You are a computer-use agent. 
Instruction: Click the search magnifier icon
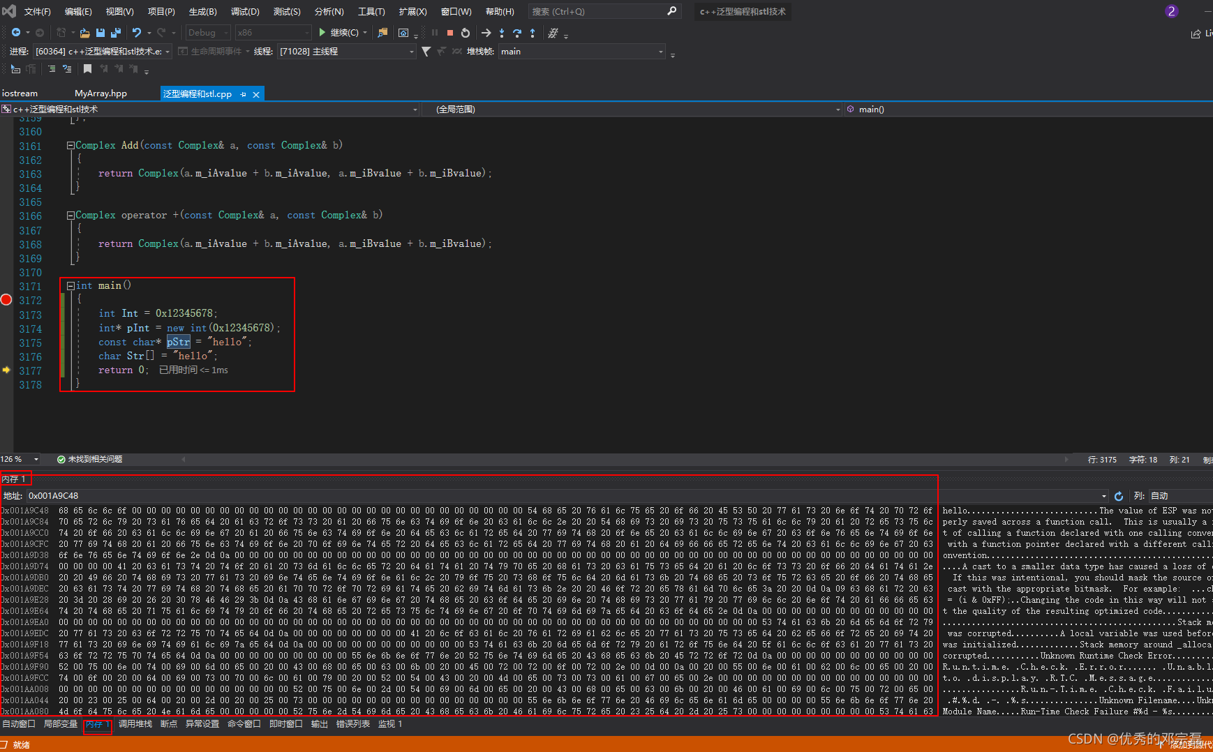coord(672,11)
